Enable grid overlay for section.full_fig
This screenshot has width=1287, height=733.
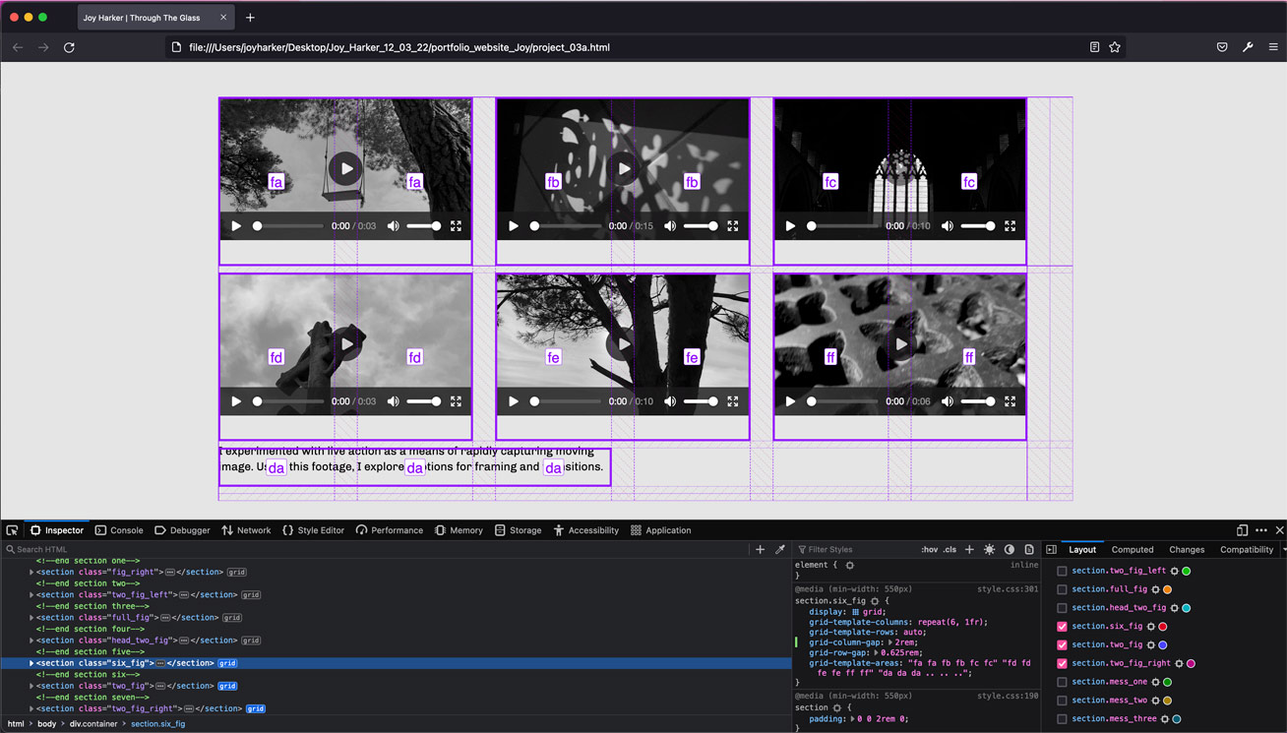[1062, 589]
